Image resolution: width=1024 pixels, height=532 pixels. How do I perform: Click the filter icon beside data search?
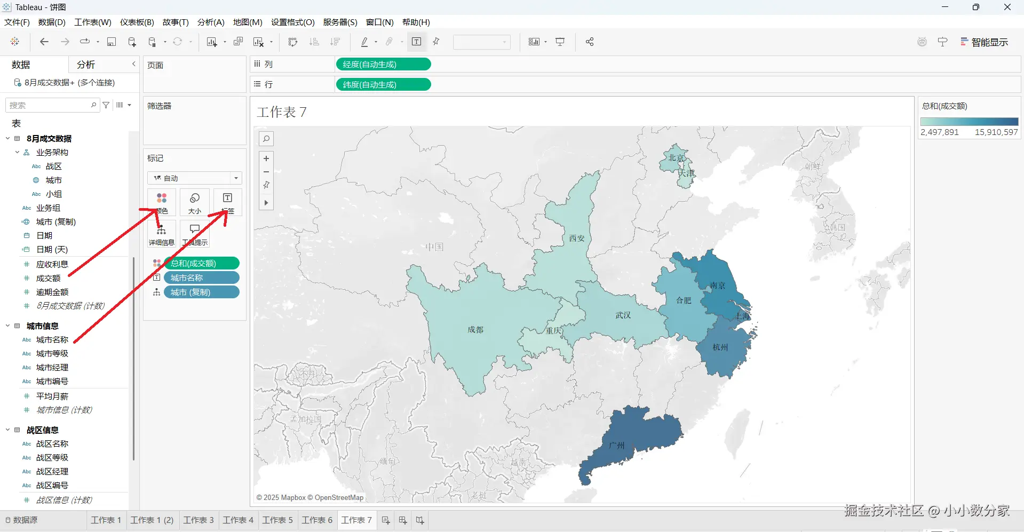click(106, 105)
